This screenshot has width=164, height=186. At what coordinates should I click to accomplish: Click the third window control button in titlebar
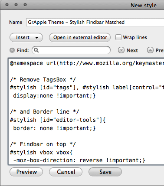(25, 5)
